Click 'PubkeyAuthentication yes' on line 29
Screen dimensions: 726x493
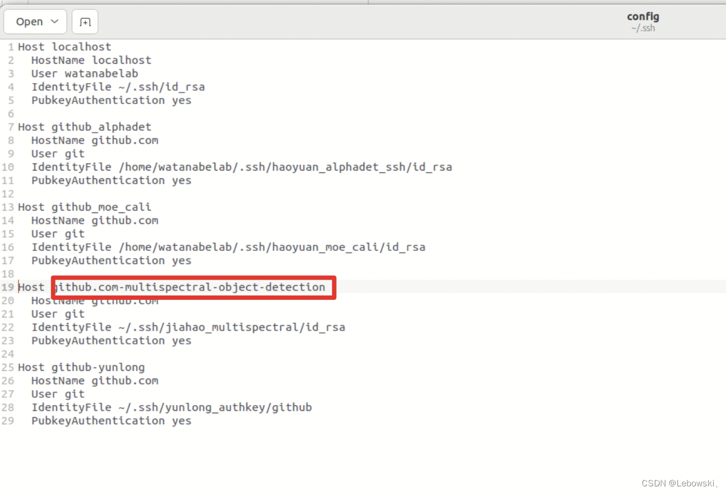tap(111, 421)
